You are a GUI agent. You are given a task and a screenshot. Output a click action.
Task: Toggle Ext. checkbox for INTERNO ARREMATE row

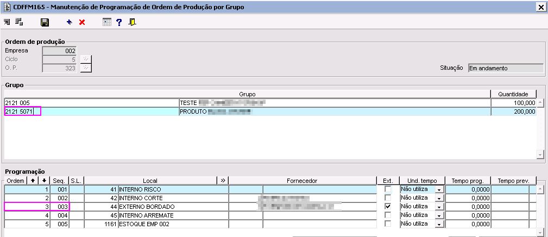tap(388, 215)
